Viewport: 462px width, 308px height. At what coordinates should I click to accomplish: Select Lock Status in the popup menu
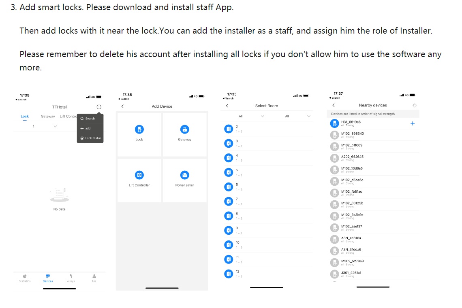click(91, 138)
